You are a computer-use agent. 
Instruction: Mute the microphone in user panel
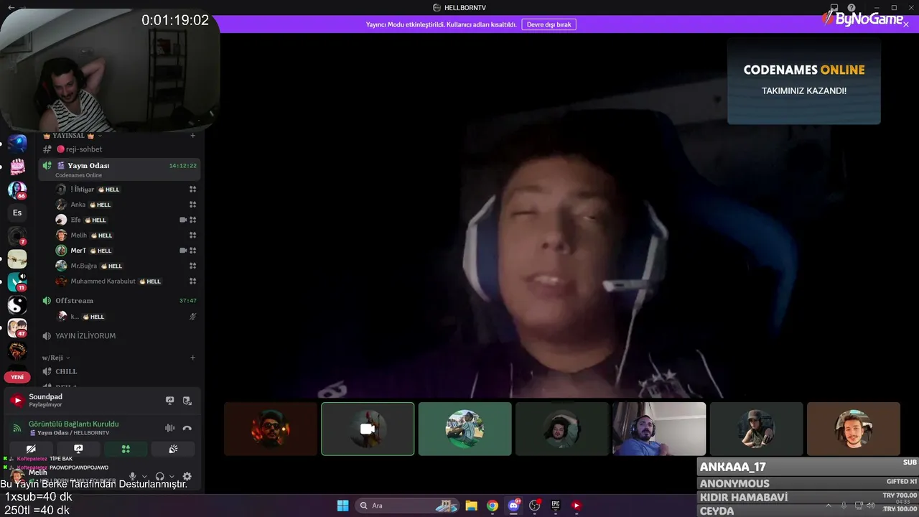point(132,476)
